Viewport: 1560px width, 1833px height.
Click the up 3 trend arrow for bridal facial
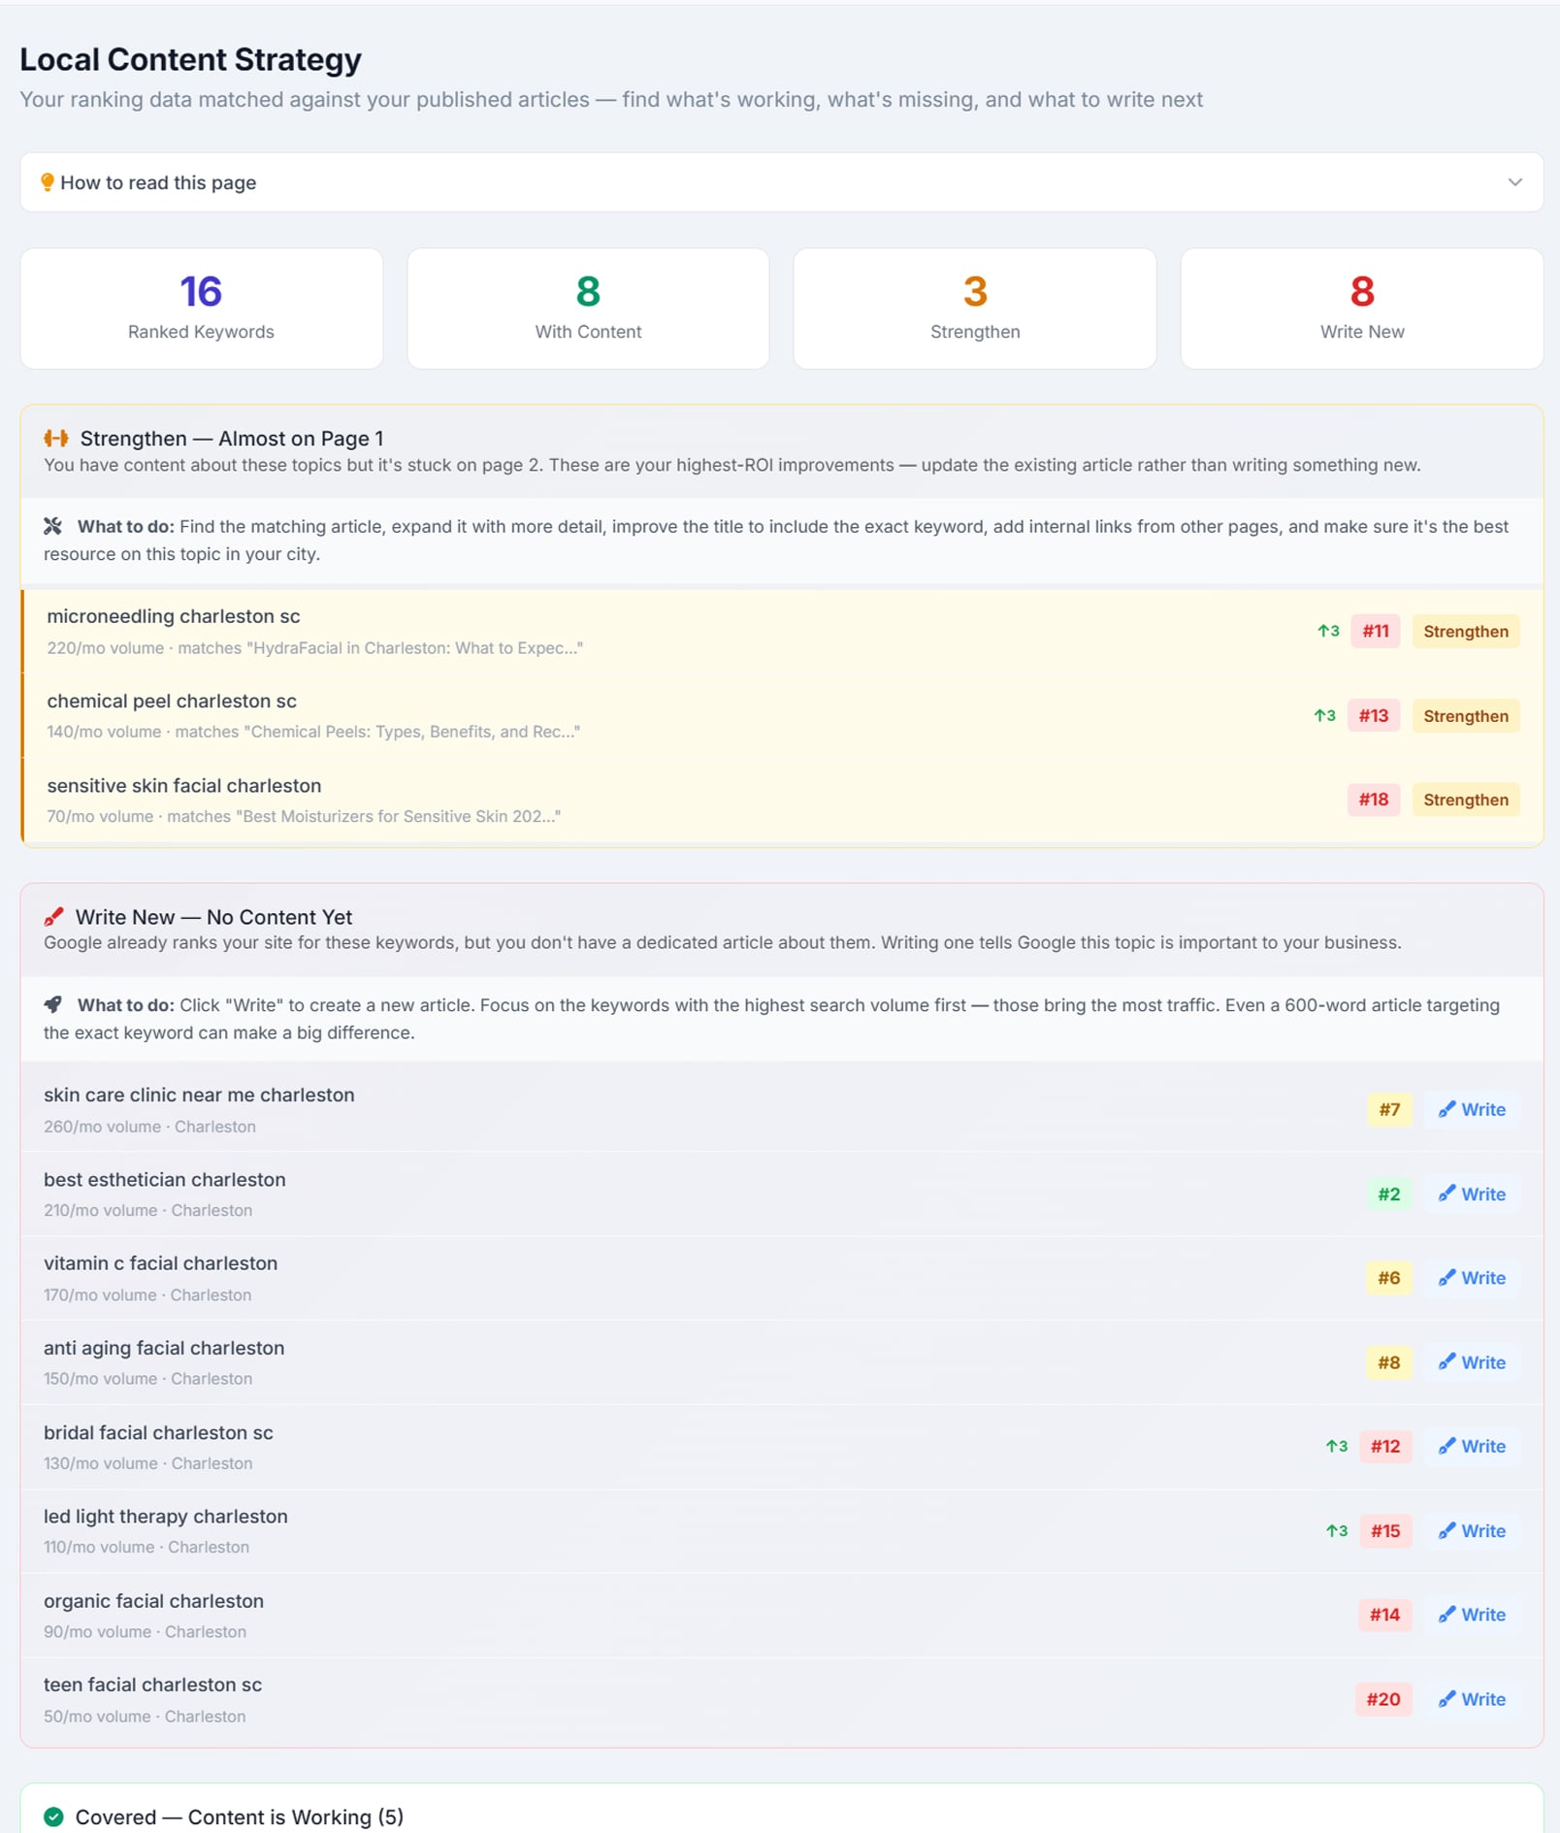point(1336,1446)
